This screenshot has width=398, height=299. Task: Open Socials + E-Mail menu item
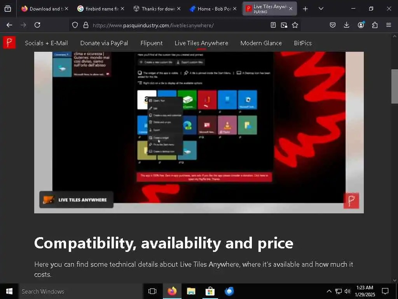point(46,43)
